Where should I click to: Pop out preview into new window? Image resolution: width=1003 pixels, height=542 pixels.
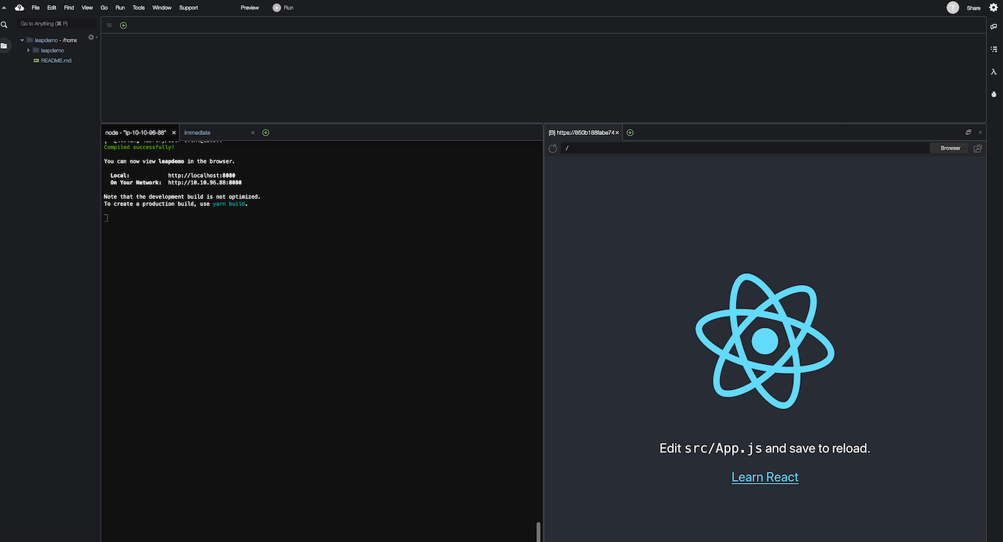coord(977,148)
